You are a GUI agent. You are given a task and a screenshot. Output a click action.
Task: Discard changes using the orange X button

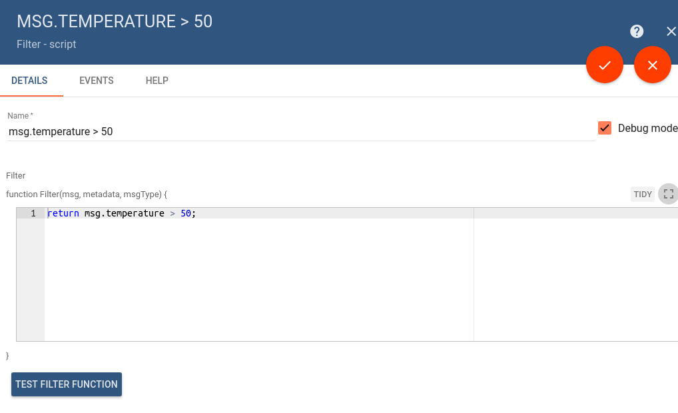652,65
